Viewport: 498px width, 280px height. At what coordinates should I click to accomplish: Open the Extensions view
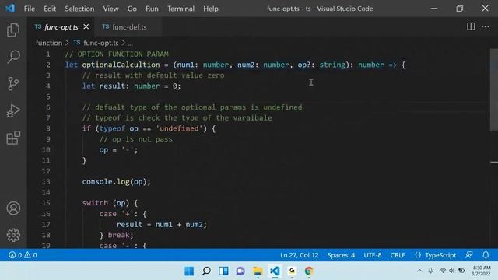click(x=13, y=138)
